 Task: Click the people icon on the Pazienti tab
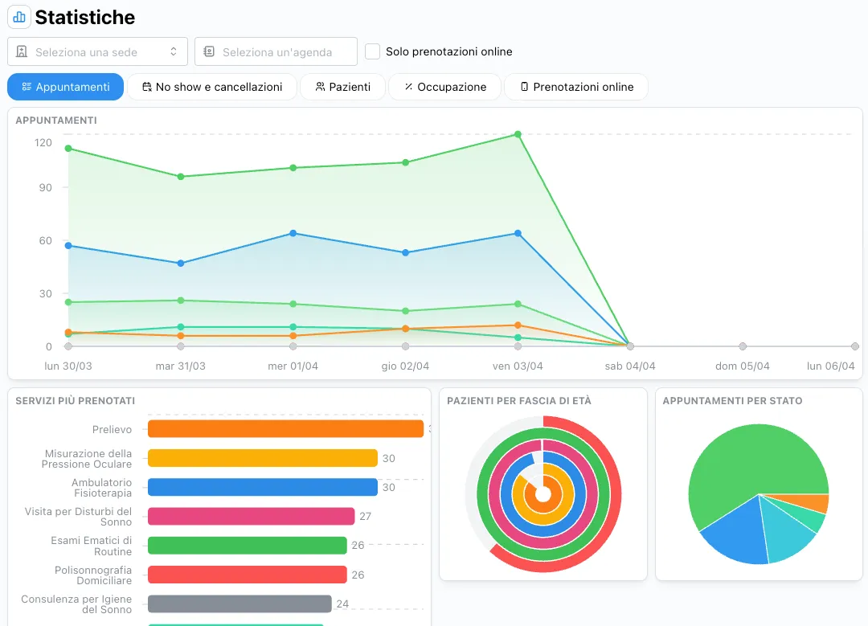point(321,87)
